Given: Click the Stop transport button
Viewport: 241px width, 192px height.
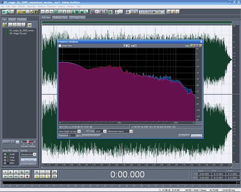Looking at the screenshot, I should 5,172.
